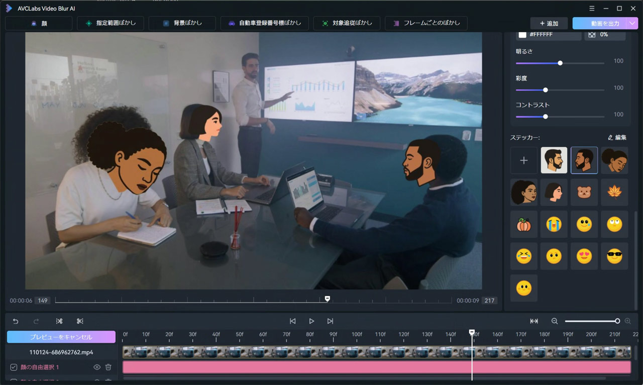
Task: Open the color picker showing #FFFFFF
Action: 523,34
